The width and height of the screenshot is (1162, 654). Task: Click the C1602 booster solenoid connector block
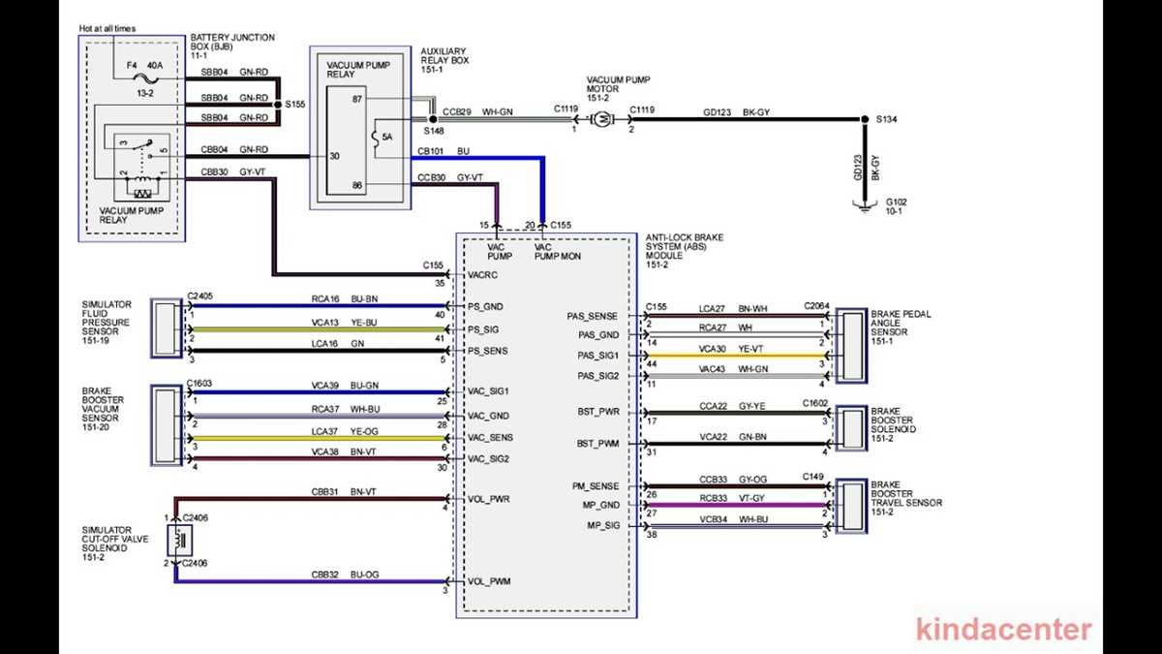(852, 427)
